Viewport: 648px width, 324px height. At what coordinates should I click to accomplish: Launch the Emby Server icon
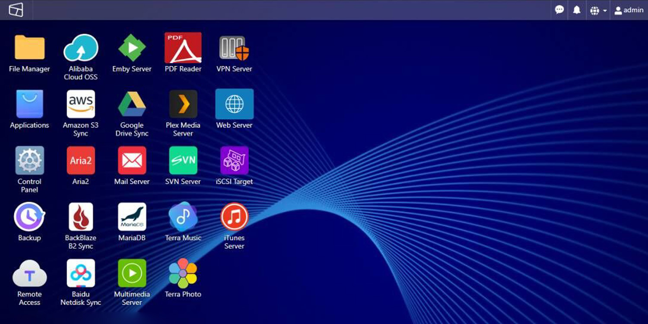[x=132, y=48]
